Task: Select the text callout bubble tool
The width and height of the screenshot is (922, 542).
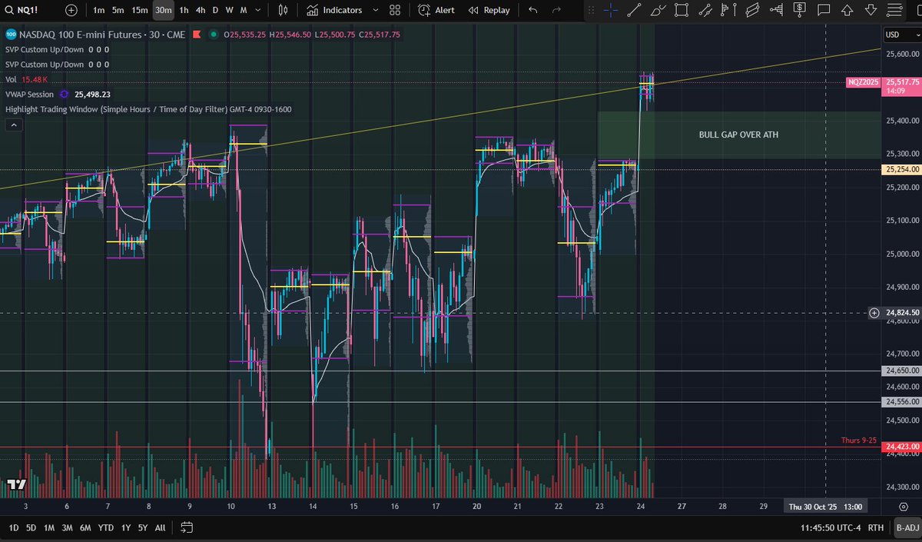Action: pyautogui.click(x=824, y=10)
